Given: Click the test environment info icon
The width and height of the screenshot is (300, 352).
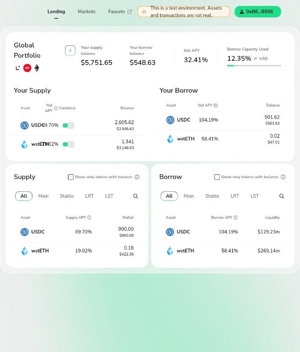Looking at the screenshot, I should coord(144,11).
